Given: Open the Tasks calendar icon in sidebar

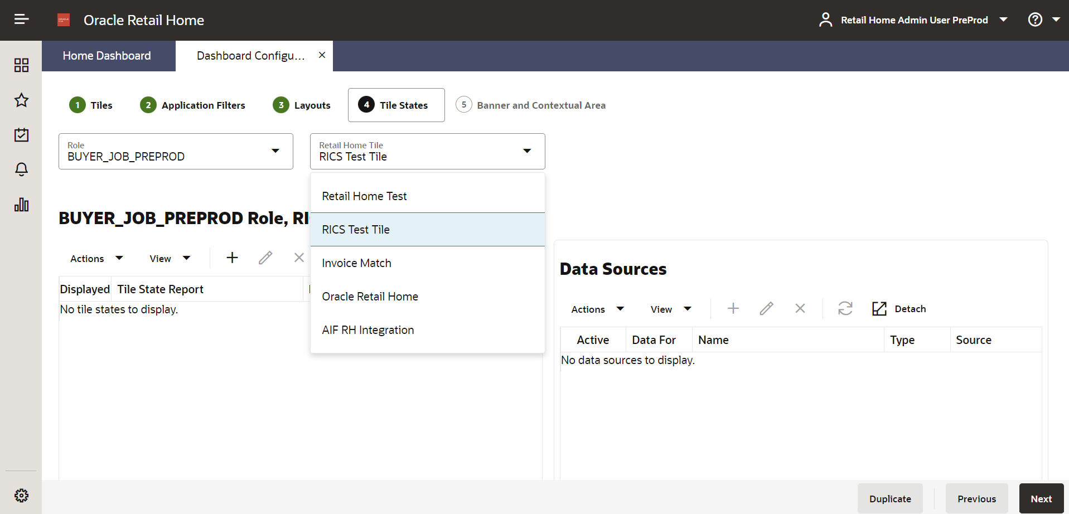Looking at the screenshot, I should pos(21,135).
